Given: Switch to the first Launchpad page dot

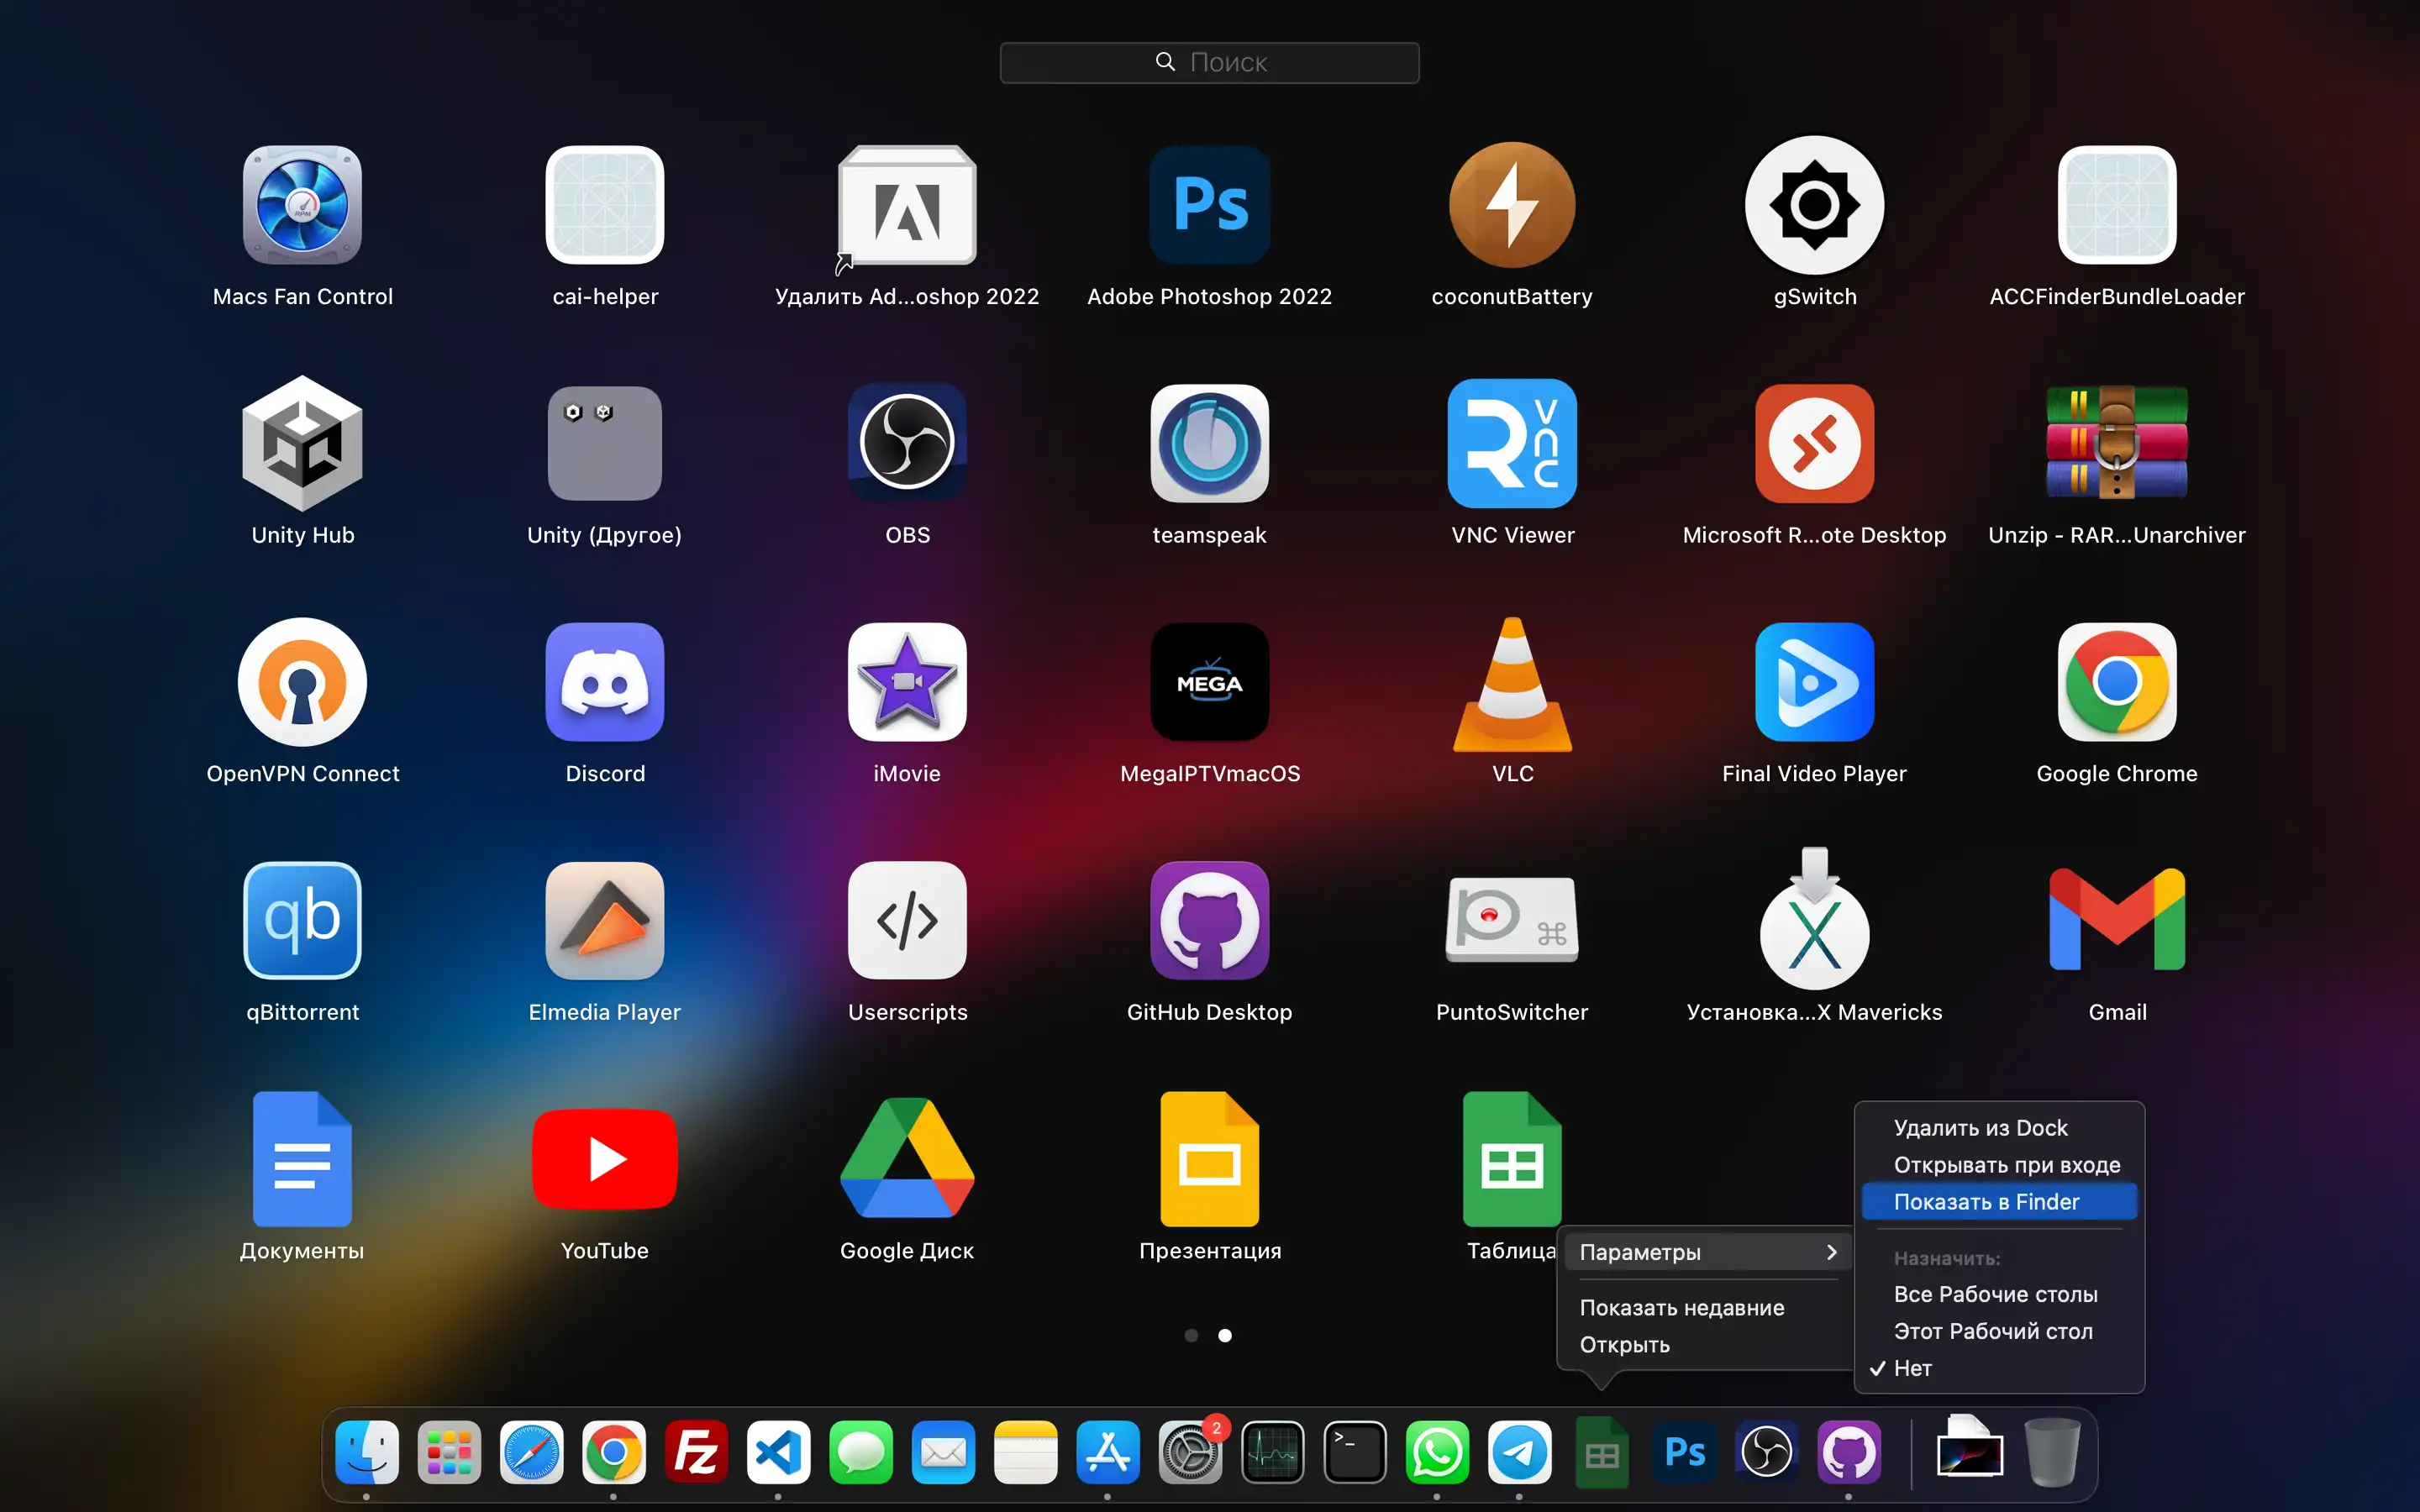Looking at the screenshot, I should 1191,1335.
